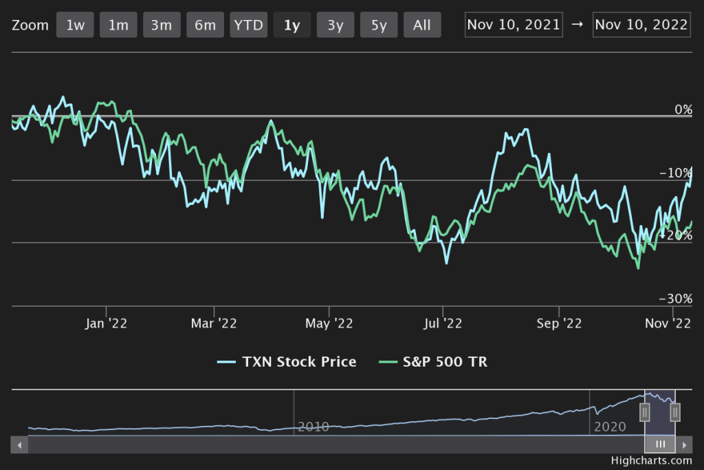Select the YTD zoom range
The image size is (704, 470).
pyautogui.click(x=248, y=25)
